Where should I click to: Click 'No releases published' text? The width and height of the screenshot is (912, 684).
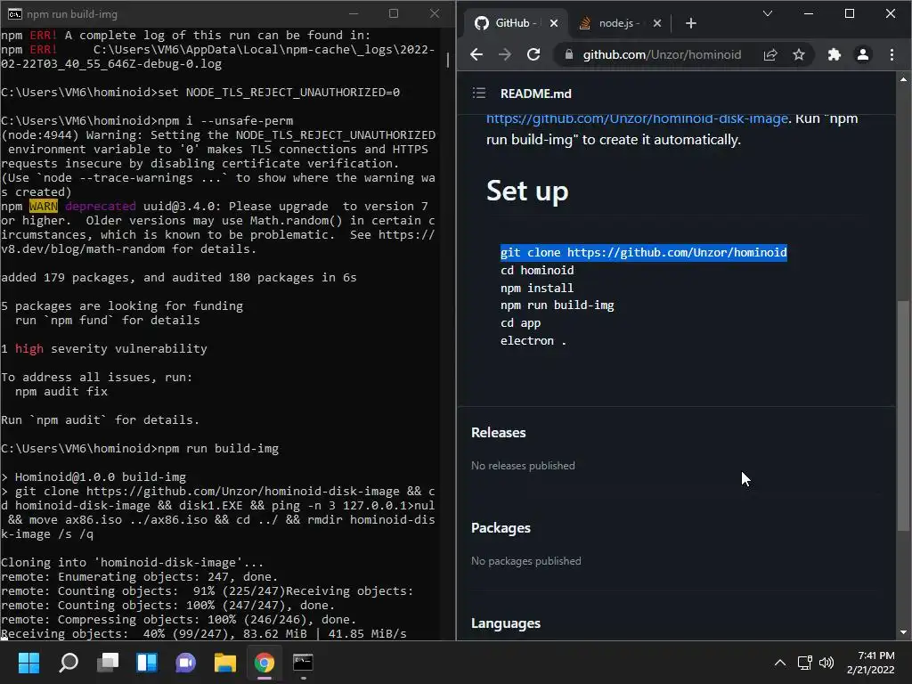coord(523,466)
